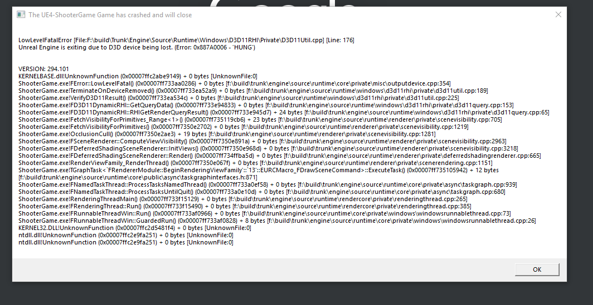Click the FDeferredShadingSceneRenderer::Render() line
The width and height of the screenshot is (593, 305).
click(x=279, y=156)
